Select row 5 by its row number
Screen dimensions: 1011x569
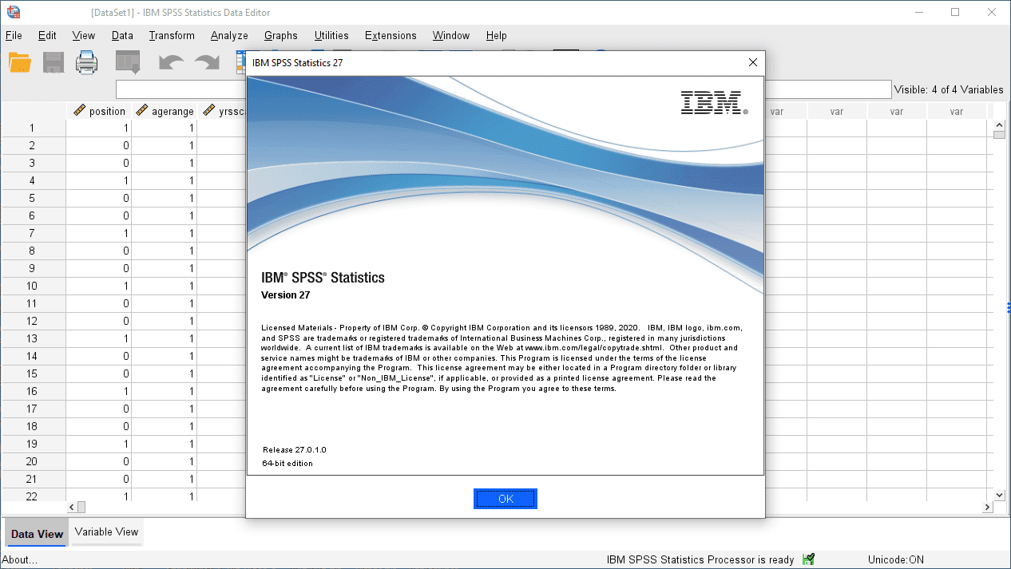33,198
